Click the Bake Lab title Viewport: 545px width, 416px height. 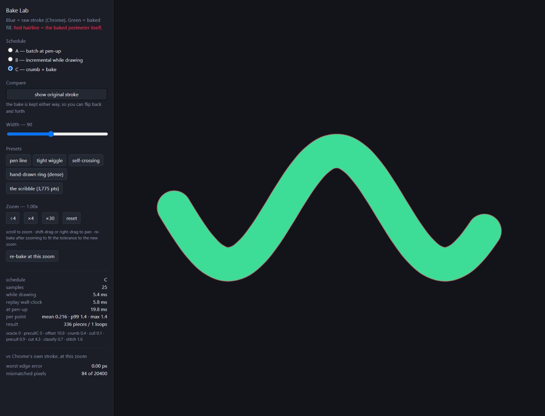pos(17,11)
